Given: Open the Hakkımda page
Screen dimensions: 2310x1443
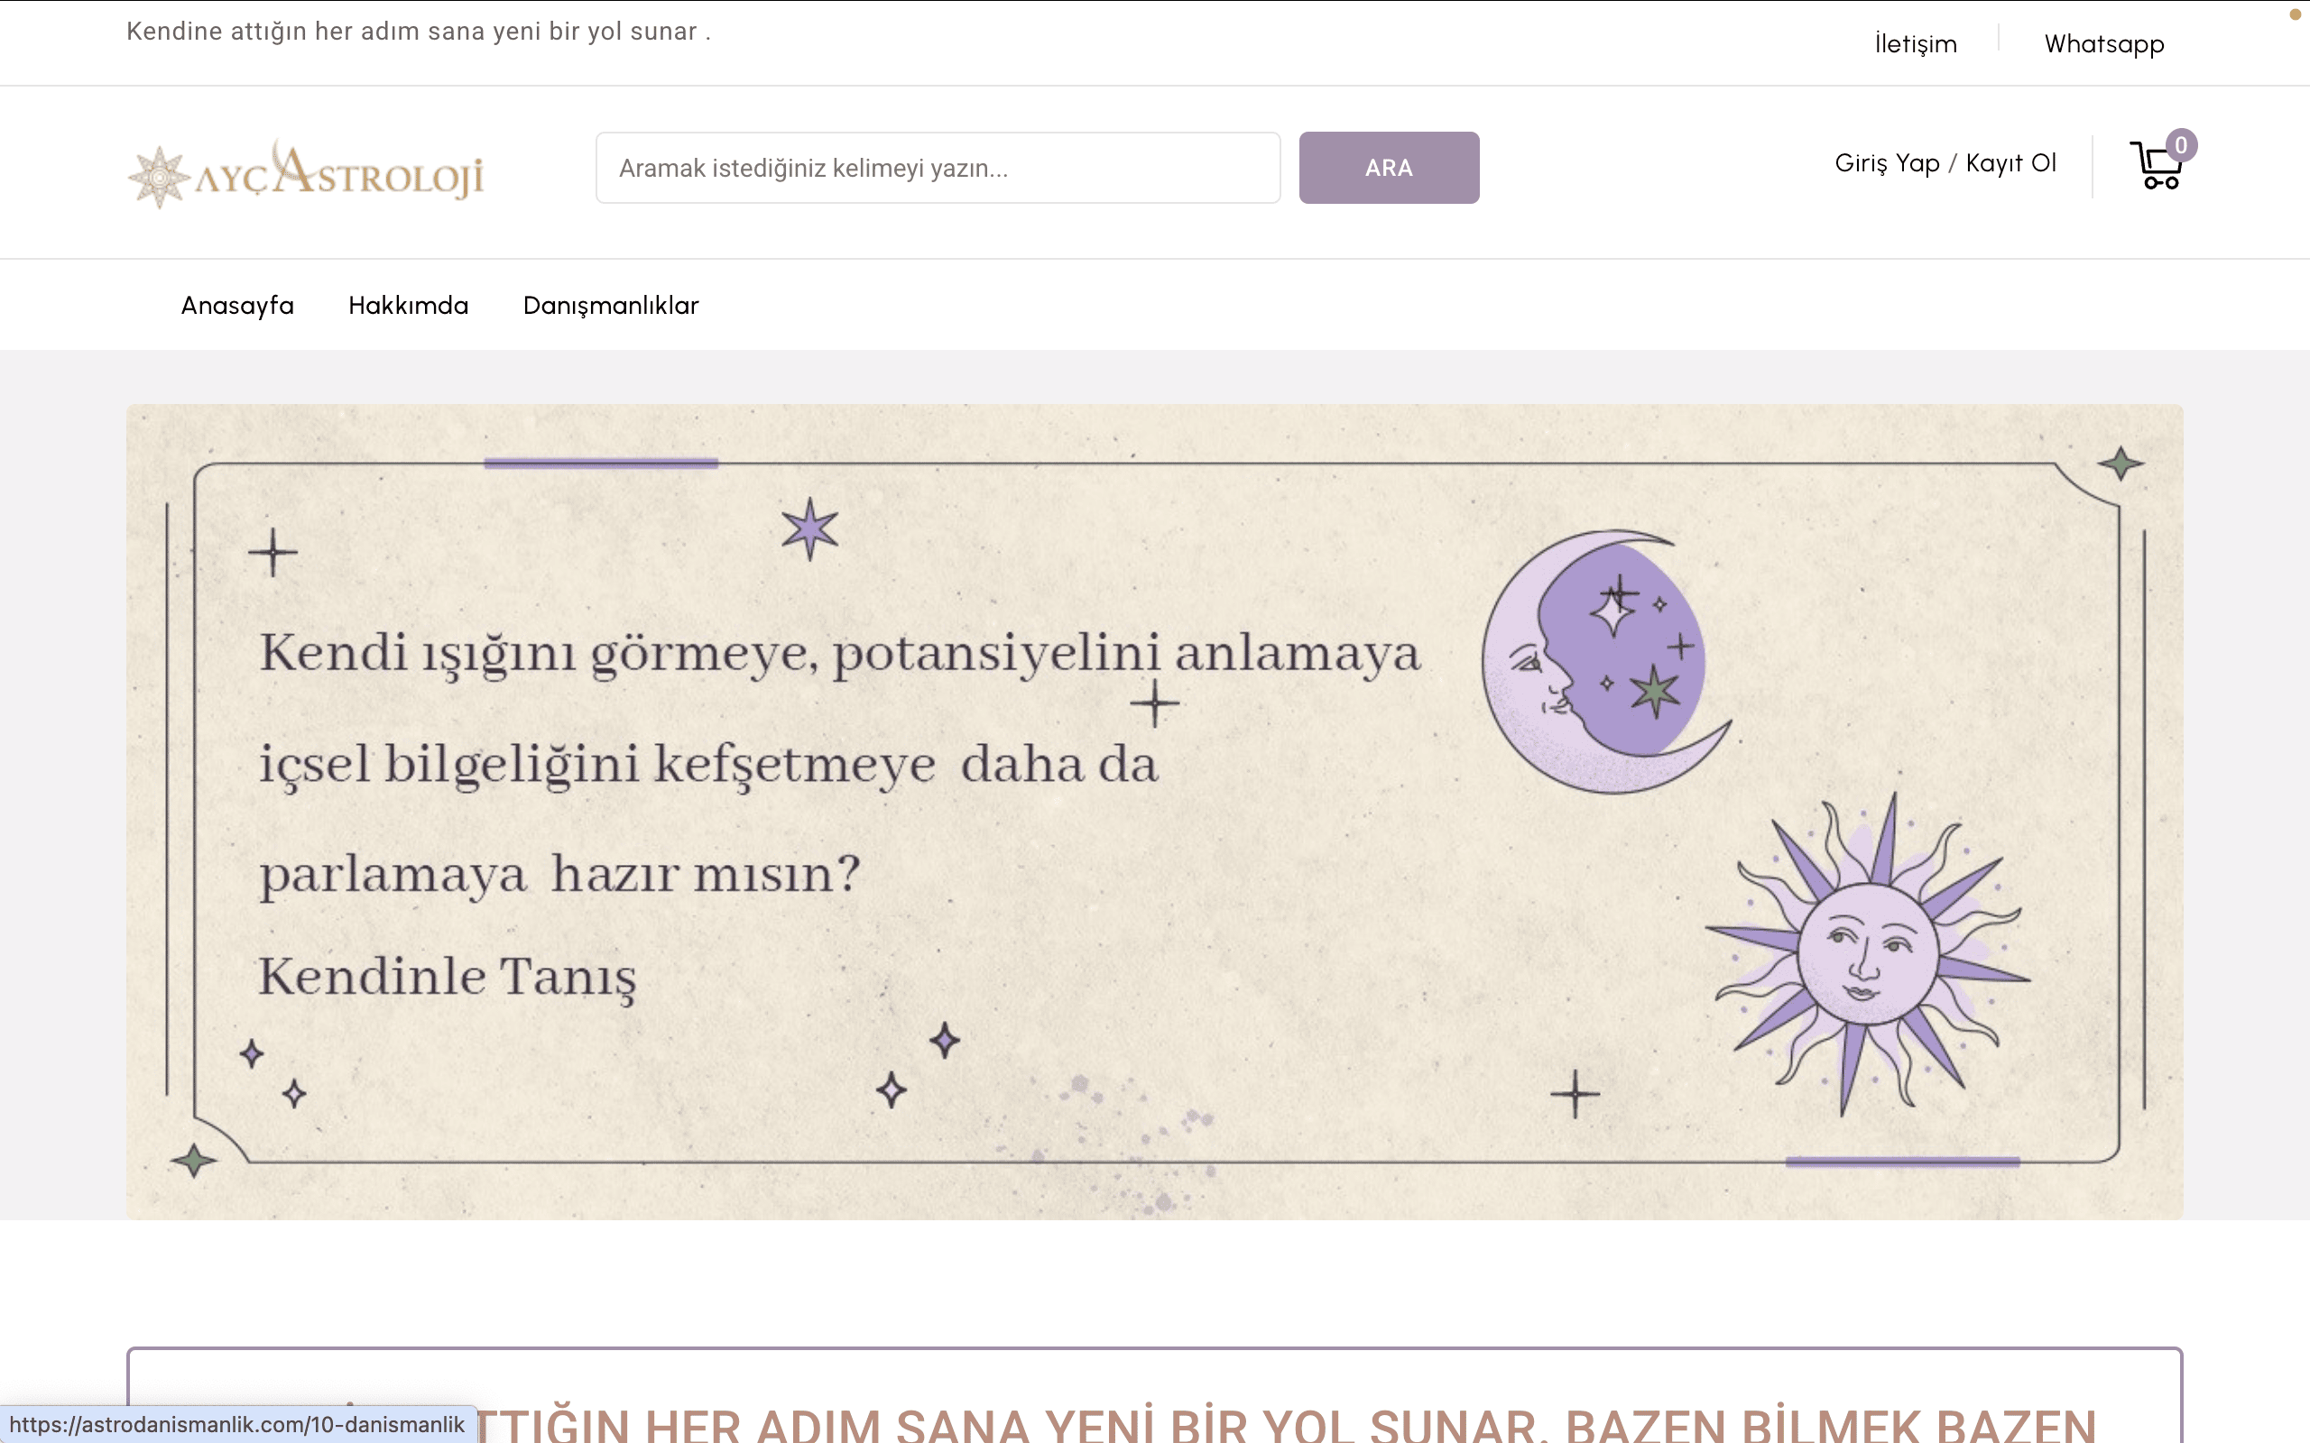Looking at the screenshot, I should [409, 306].
